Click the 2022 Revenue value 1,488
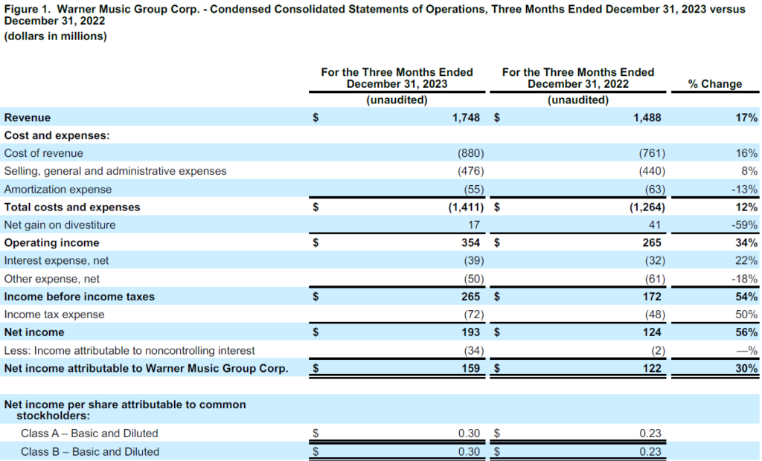This screenshot has height=461, width=762. pyautogui.click(x=647, y=117)
